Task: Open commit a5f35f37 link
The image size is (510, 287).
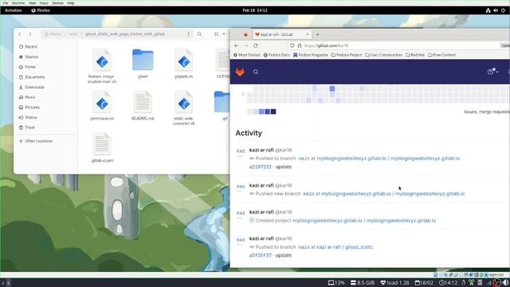Action: click(261, 255)
